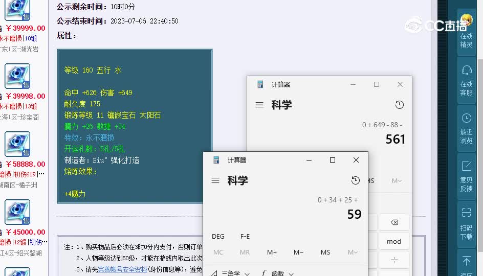Click price text ￥58888.00

26,164
